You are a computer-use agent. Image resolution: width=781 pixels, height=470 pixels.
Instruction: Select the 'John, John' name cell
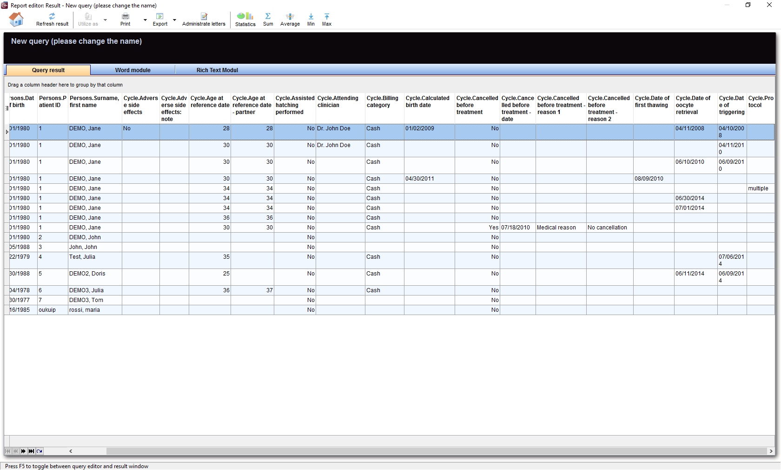pyautogui.click(x=95, y=247)
